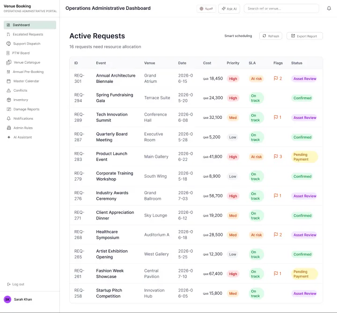This screenshot has height=313, width=337.
Task: Click the QAR 67,400 cost cell
Action: [x=212, y=274]
